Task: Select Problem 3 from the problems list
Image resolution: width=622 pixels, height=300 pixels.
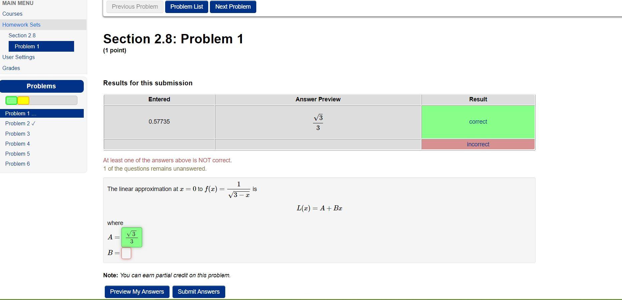Action: pyautogui.click(x=17, y=134)
